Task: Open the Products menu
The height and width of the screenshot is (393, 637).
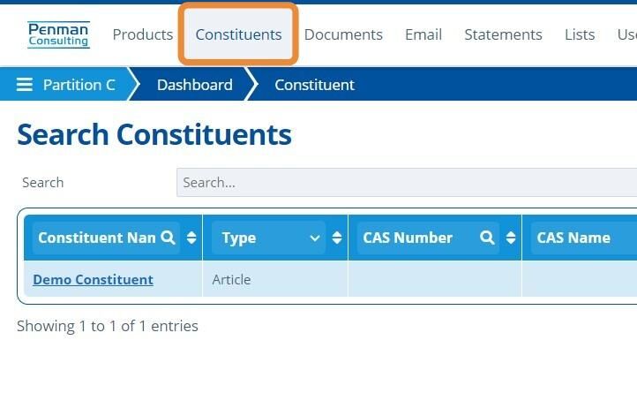Action: click(143, 34)
